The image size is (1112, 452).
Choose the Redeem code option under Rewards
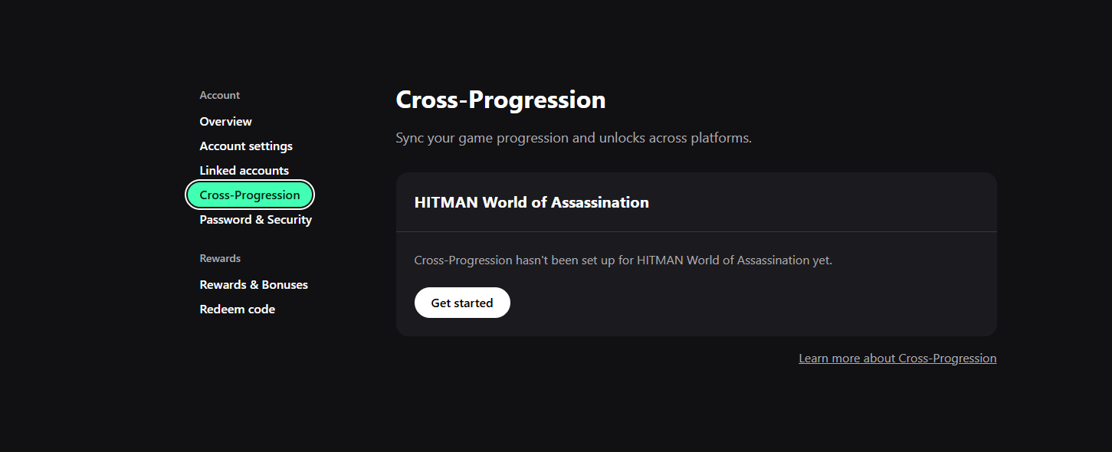pyautogui.click(x=237, y=310)
